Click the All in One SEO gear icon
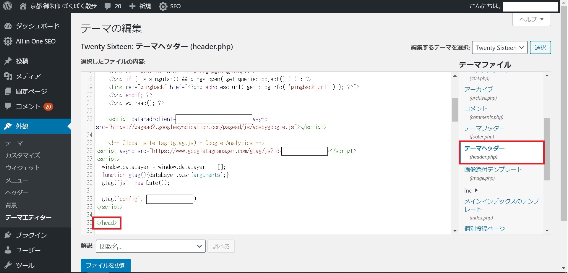The height and width of the screenshot is (273, 568). click(x=8, y=41)
